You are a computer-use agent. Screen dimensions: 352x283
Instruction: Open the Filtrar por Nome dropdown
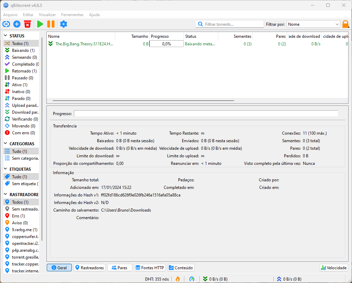click(313, 24)
